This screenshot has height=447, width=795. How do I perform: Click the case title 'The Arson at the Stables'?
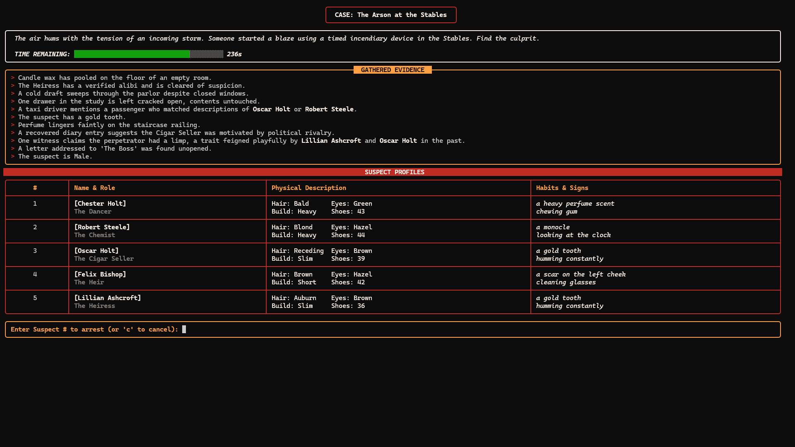click(390, 15)
